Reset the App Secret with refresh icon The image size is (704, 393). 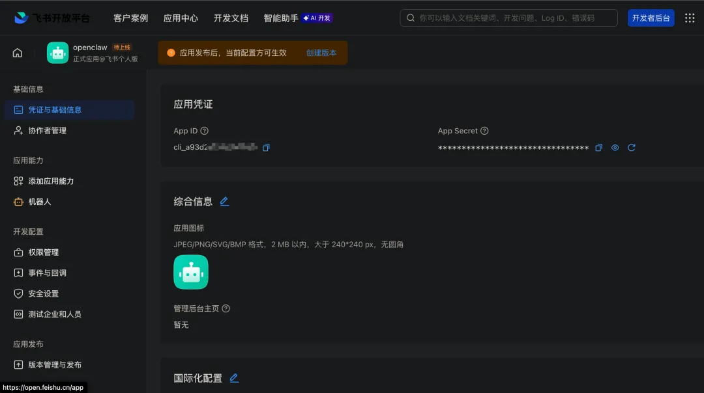631,148
